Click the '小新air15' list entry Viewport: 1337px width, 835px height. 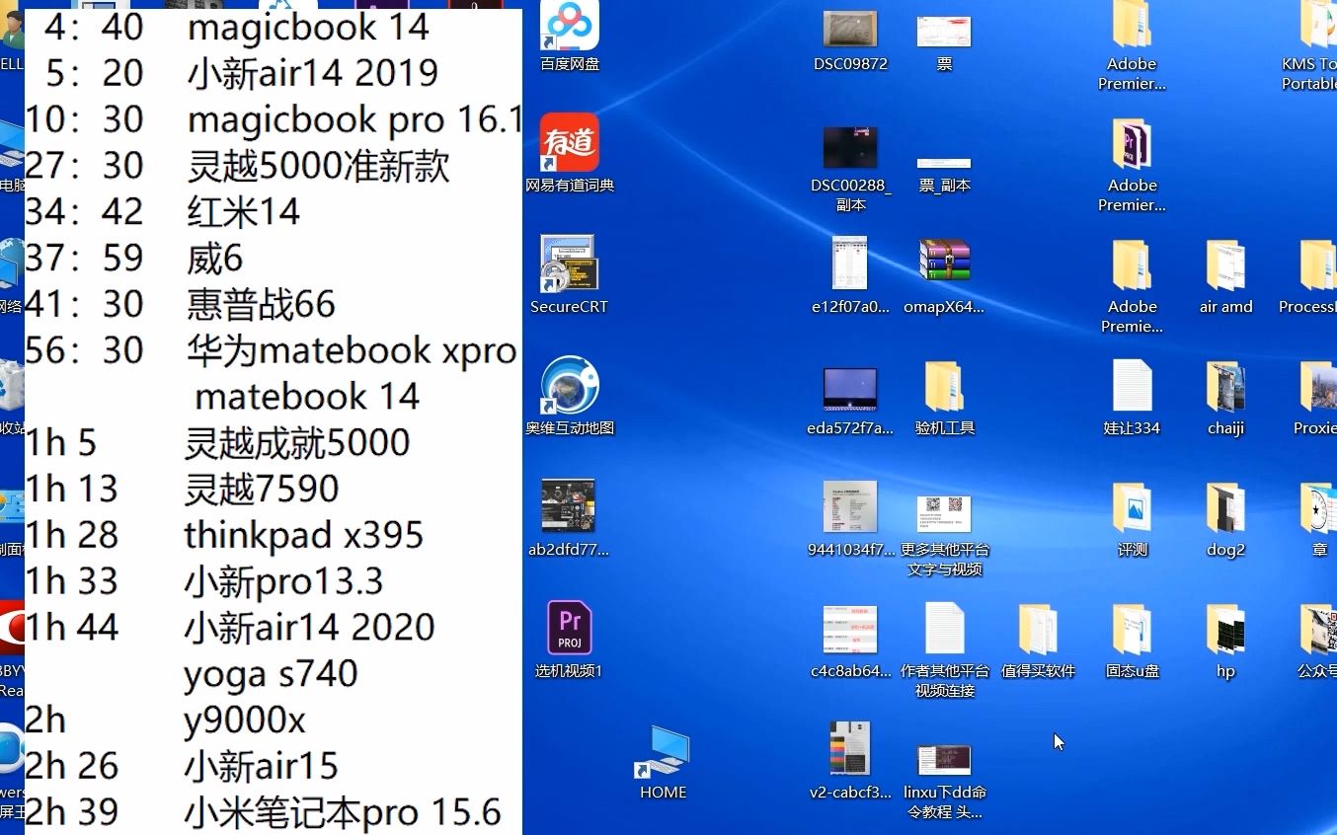(261, 766)
